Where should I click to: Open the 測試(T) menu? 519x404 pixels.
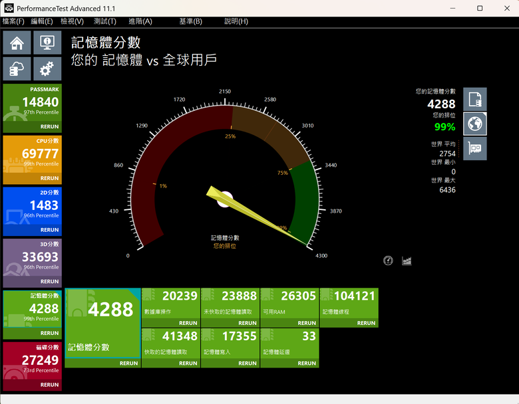click(x=104, y=21)
